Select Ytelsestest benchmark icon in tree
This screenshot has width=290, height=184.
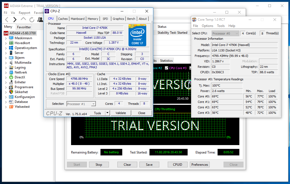point(11,107)
